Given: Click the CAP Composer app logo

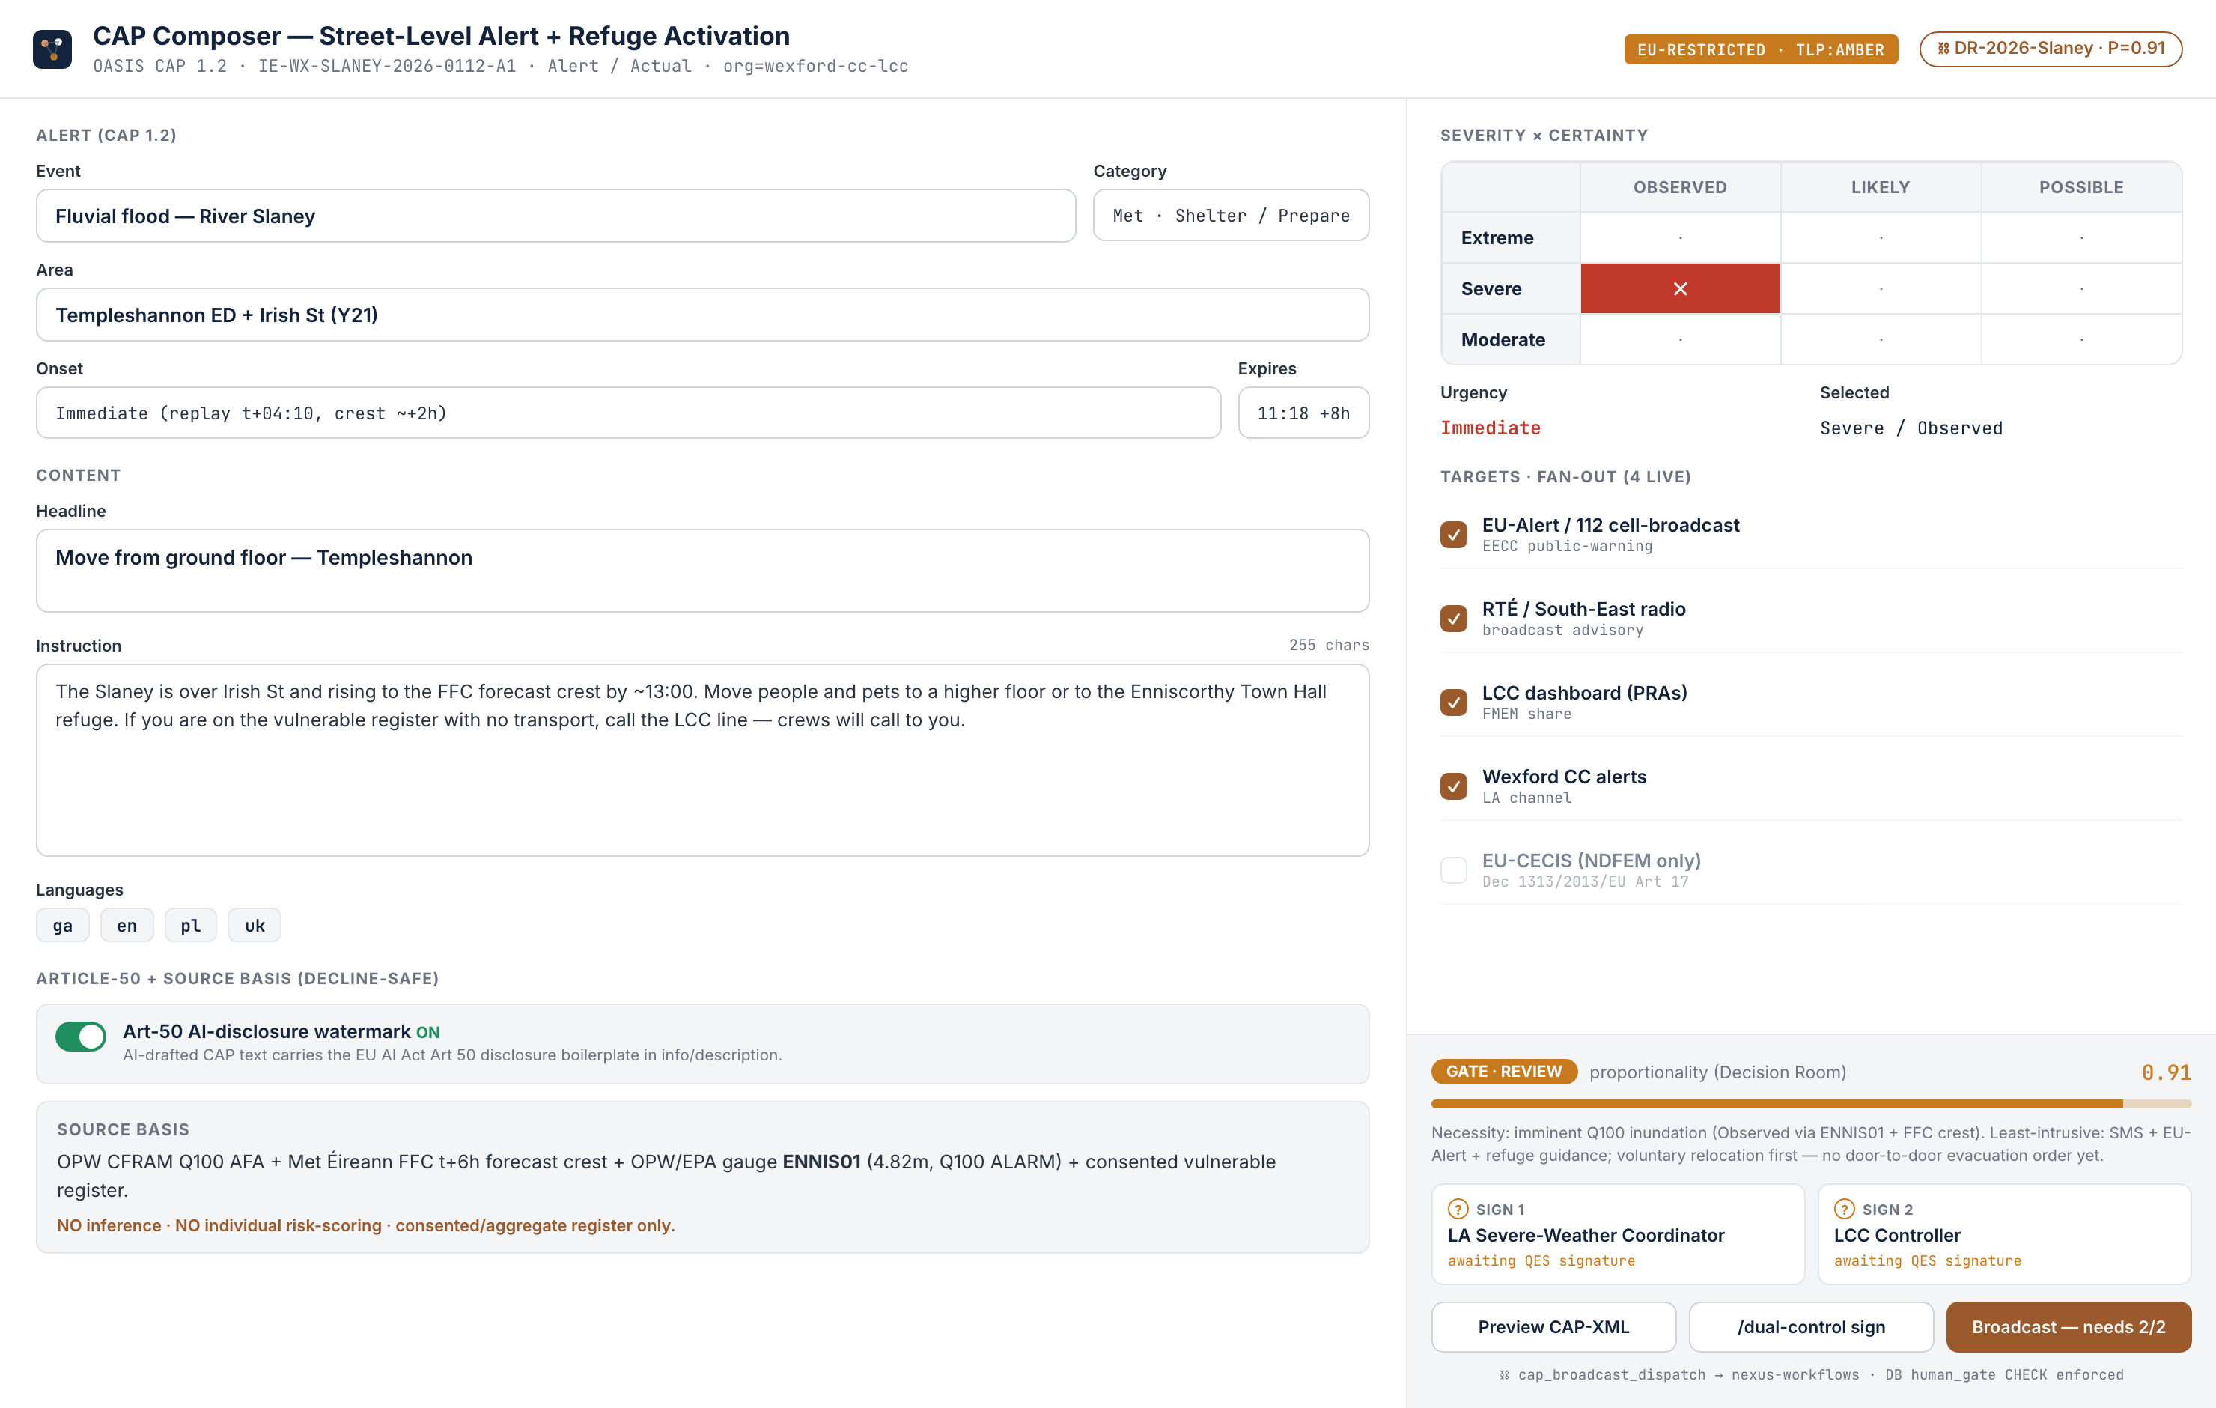Looking at the screenshot, I should click(52, 49).
